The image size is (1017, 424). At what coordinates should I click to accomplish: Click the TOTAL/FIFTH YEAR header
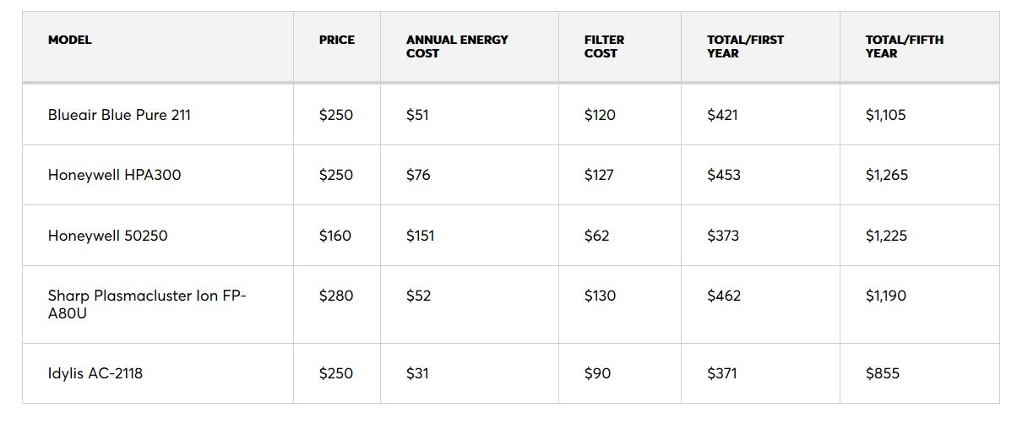(905, 46)
